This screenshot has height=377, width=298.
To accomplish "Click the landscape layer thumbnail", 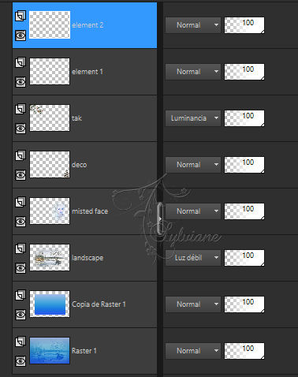I will point(50,258).
